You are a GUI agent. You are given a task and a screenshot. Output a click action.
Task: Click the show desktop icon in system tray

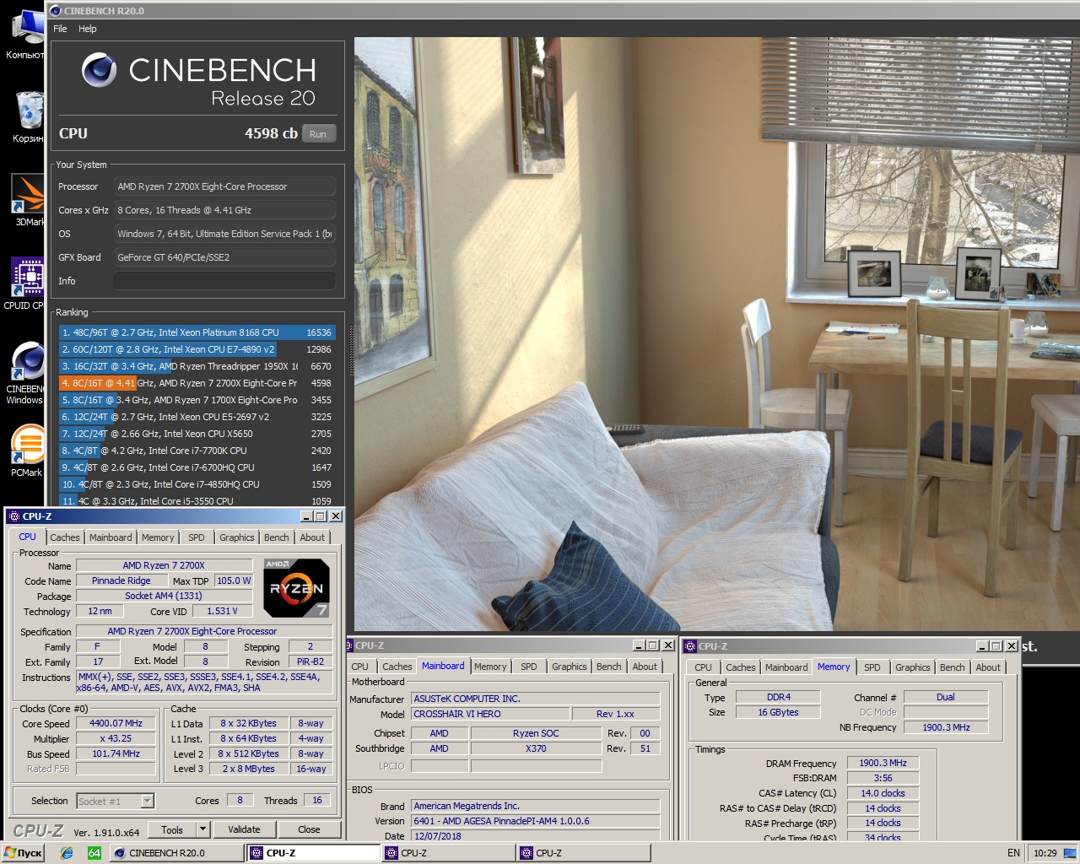point(1069,853)
